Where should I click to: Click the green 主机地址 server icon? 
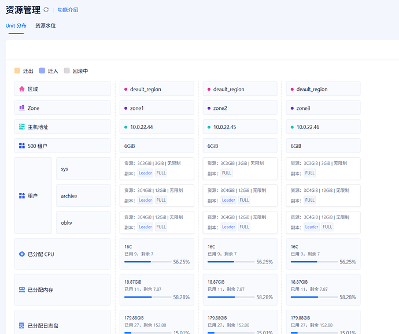coord(22,127)
